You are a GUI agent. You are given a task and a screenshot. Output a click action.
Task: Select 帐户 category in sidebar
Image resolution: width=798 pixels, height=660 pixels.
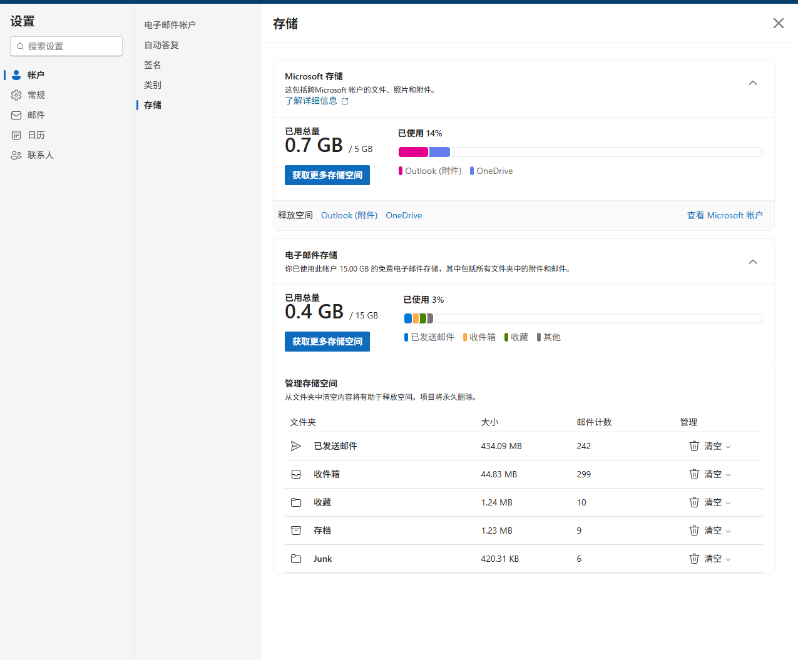[x=36, y=75]
